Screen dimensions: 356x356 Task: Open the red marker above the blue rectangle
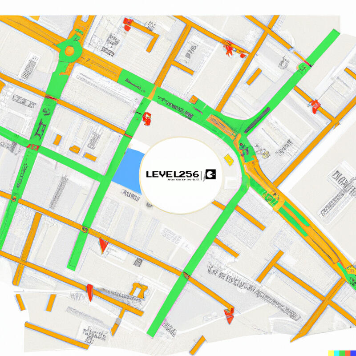pyautogui.click(x=147, y=118)
